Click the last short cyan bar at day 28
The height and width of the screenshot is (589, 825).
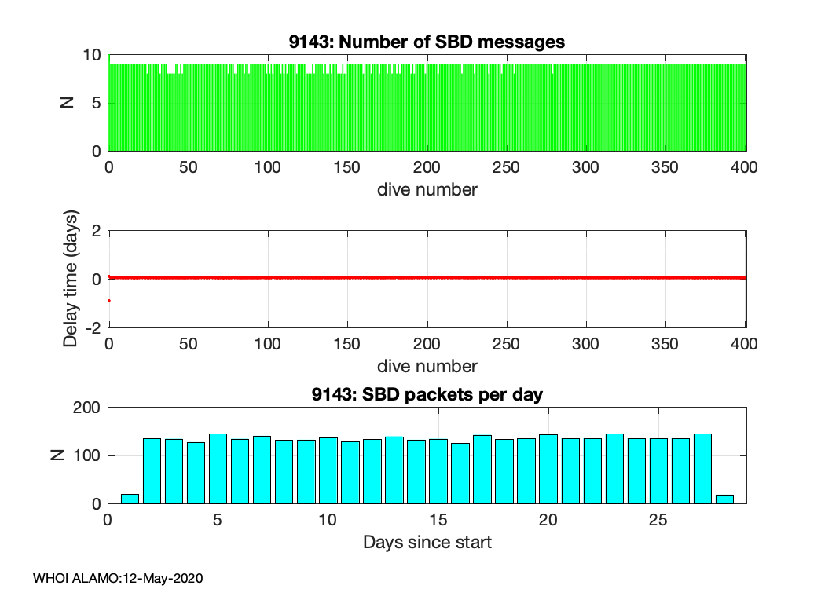[724, 499]
